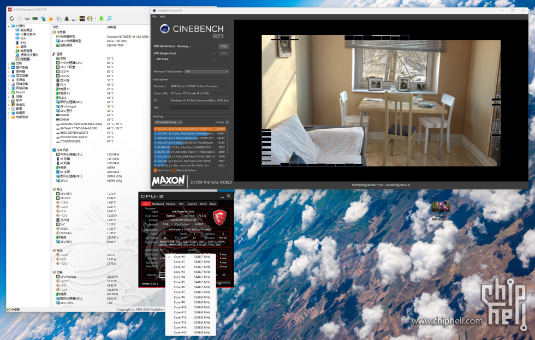Click the AIDA64 refresh toolbar icon
The image size is (535, 340).
(x=11, y=19)
